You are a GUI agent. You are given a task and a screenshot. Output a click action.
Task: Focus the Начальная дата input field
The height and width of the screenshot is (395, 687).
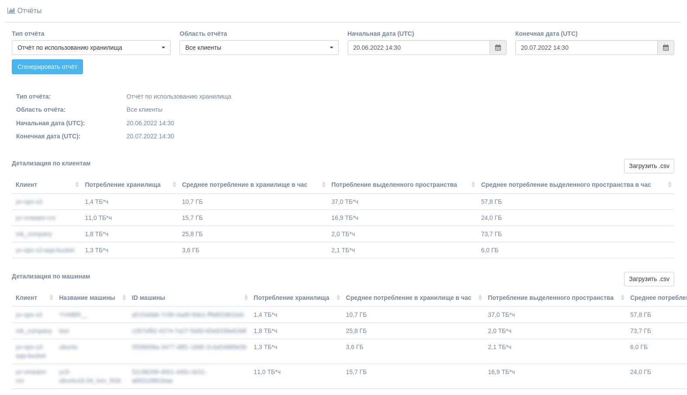418,48
